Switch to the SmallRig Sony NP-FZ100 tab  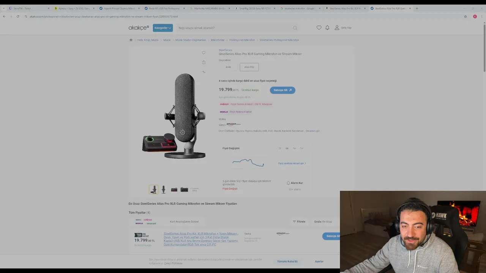click(255, 8)
